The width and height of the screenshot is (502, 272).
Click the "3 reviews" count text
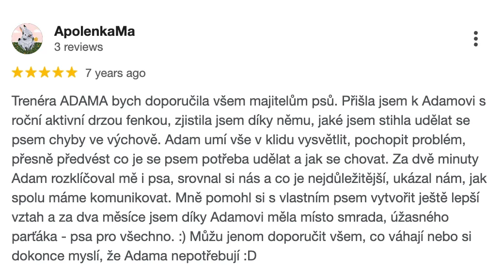(78, 47)
